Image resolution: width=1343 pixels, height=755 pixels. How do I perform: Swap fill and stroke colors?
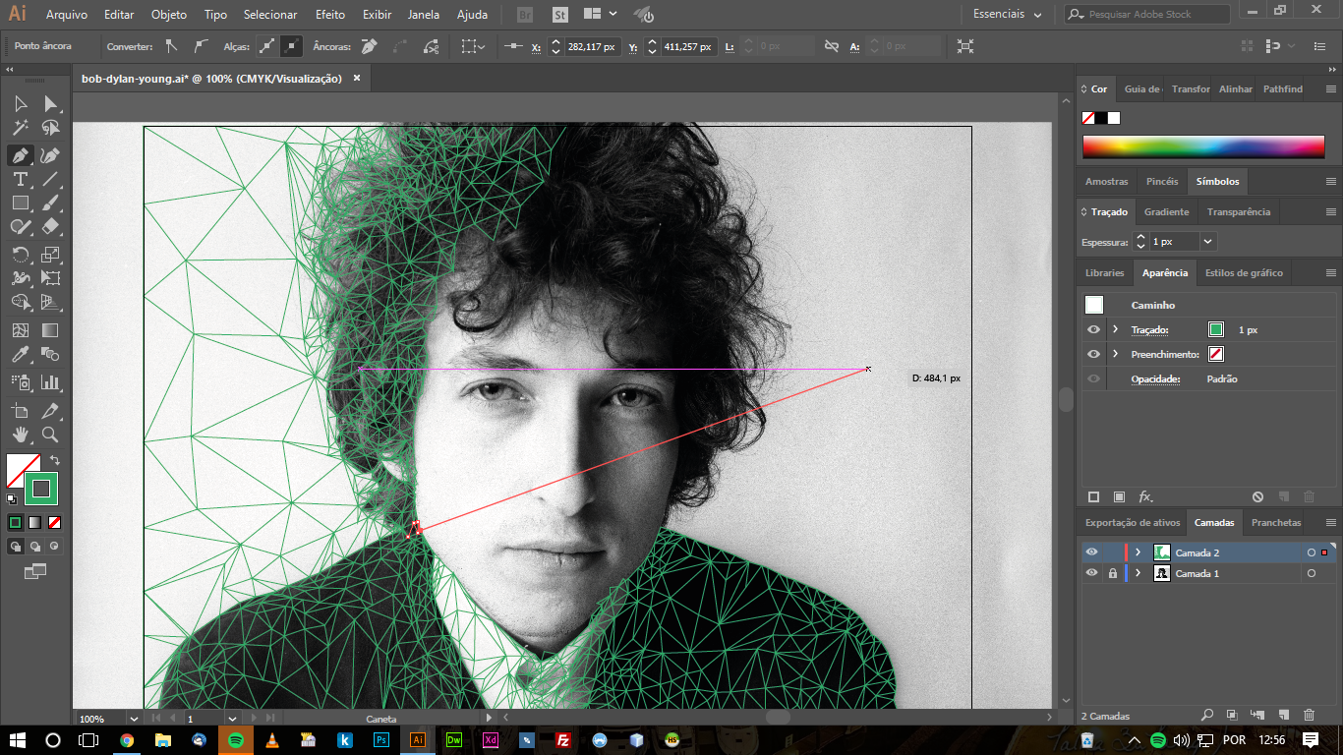click(55, 459)
